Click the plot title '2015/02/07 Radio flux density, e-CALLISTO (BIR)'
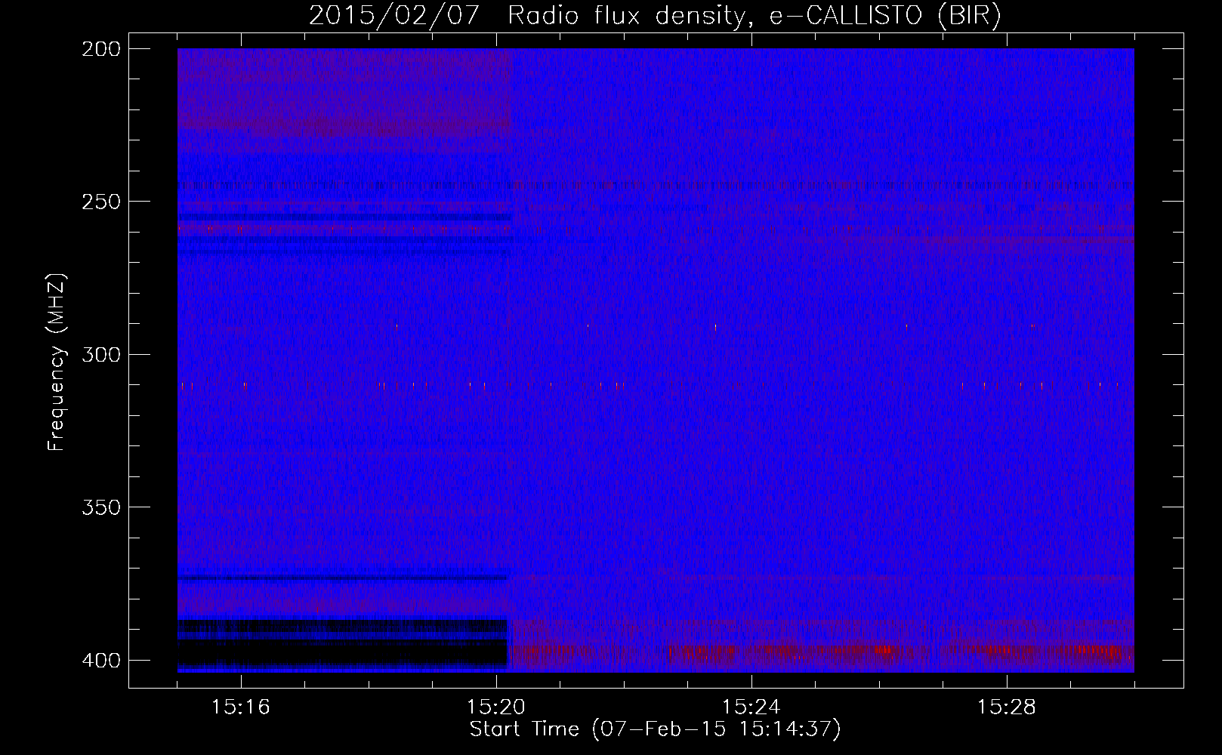This screenshot has width=1222, height=755. (x=655, y=16)
